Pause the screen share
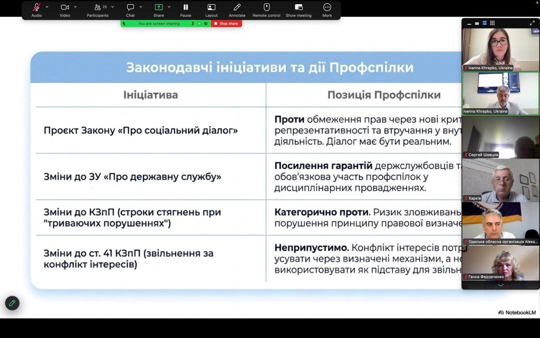The height and width of the screenshot is (338, 540). (x=186, y=7)
